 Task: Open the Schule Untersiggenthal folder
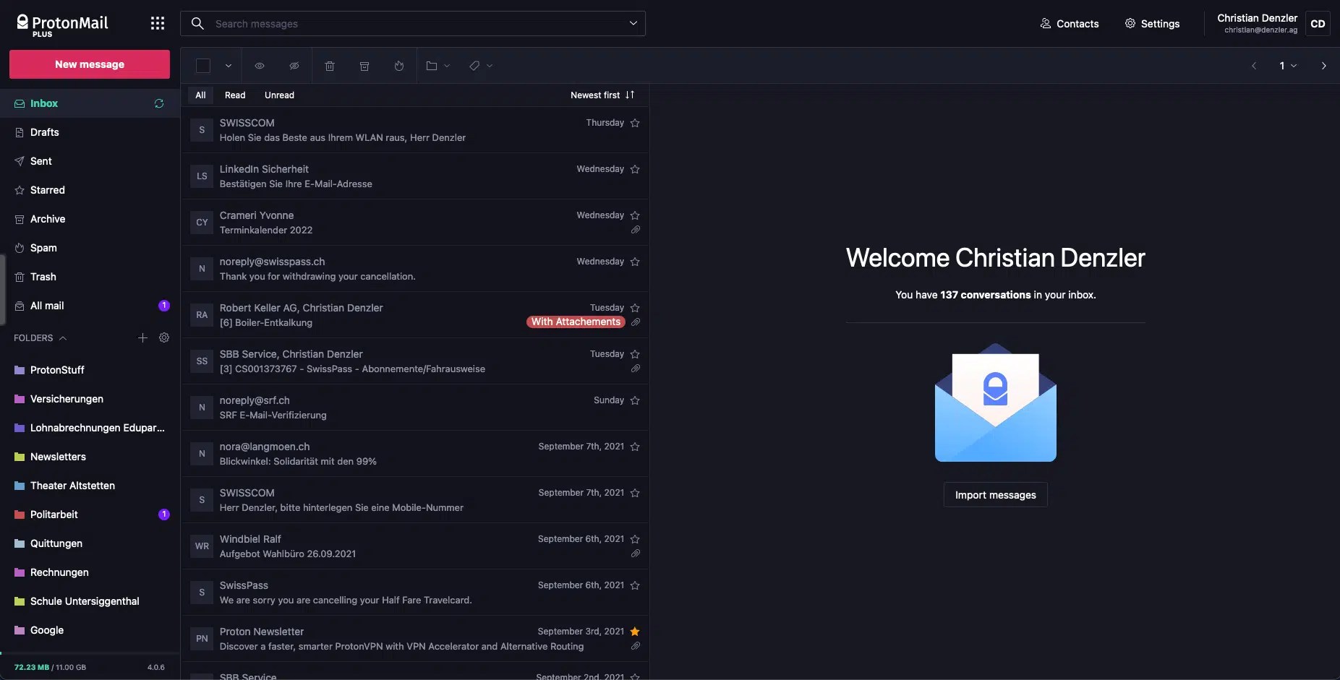[90, 601]
